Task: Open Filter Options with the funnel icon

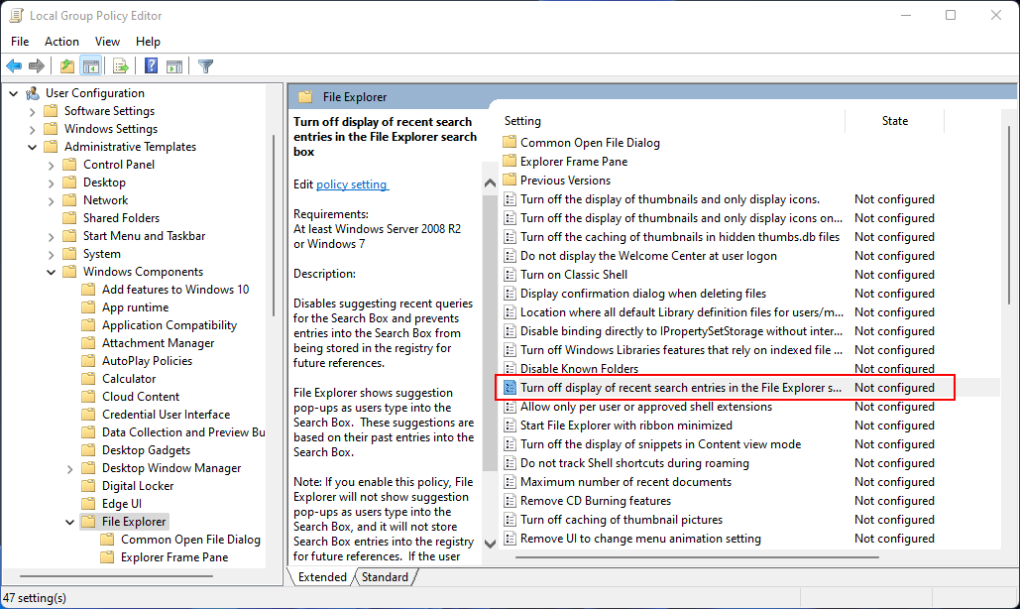Action: tap(205, 65)
